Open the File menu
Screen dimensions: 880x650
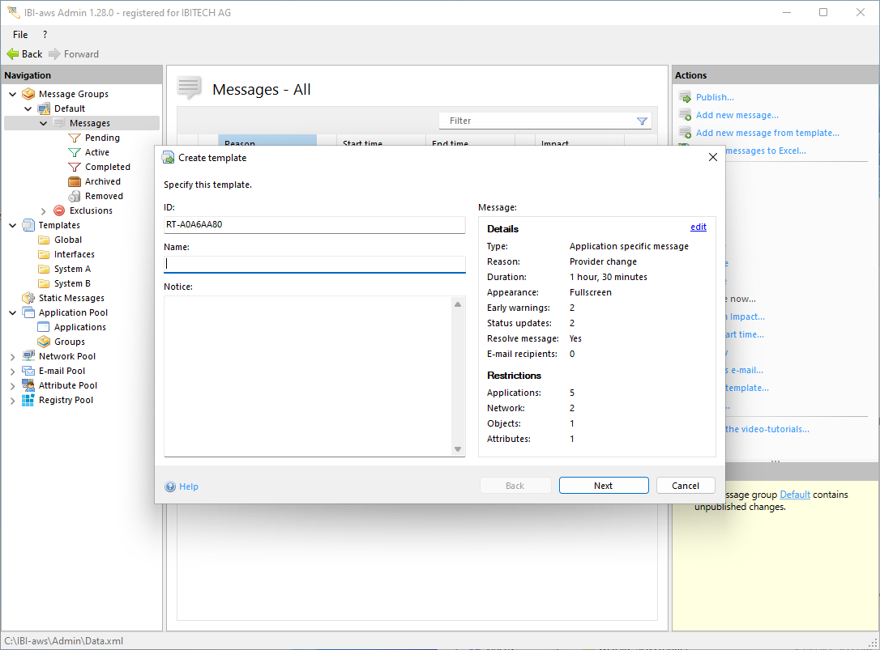tap(20, 35)
